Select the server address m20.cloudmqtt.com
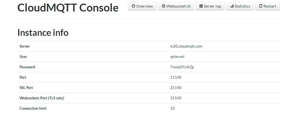Viewport: 292px width, 117px height. coord(186,46)
